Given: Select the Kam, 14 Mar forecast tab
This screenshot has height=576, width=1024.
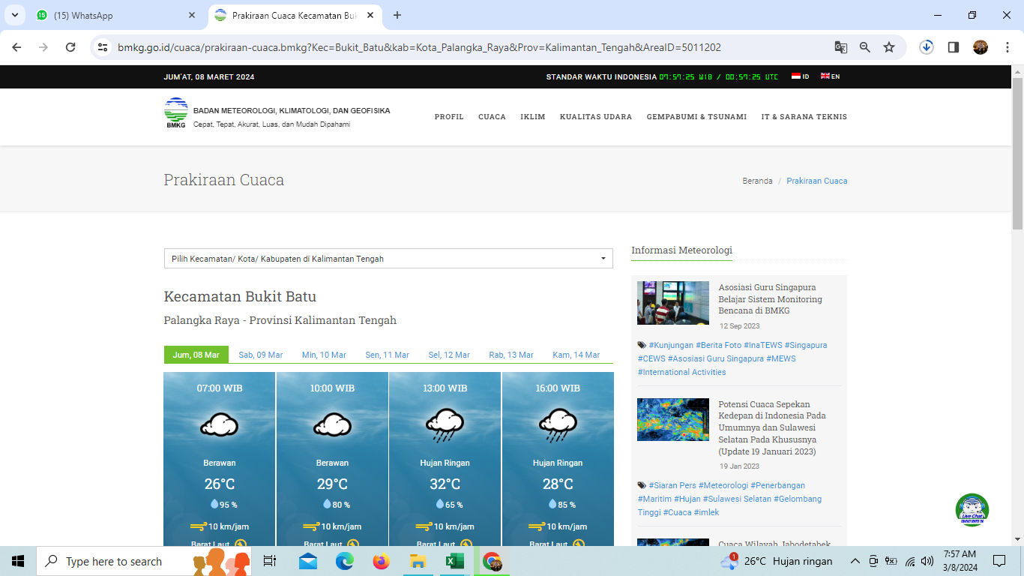Looking at the screenshot, I should point(576,355).
